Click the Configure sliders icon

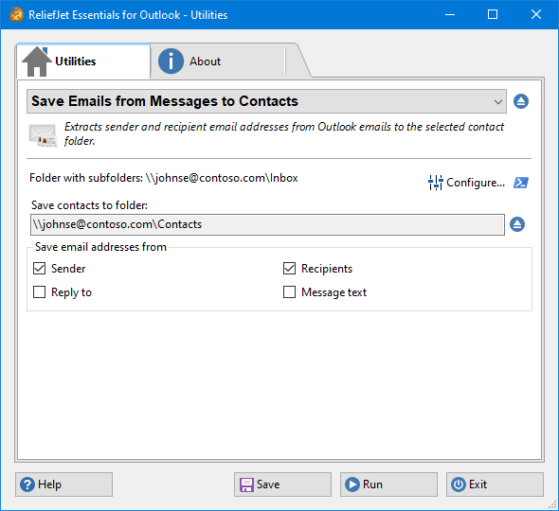pyautogui.click(x=435, y=183)
